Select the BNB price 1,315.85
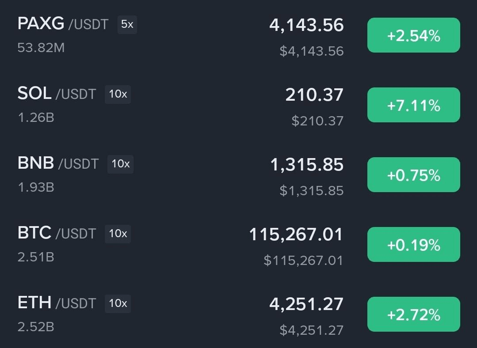The height and width of the screenshot is (348, 477). pos(306,164)
